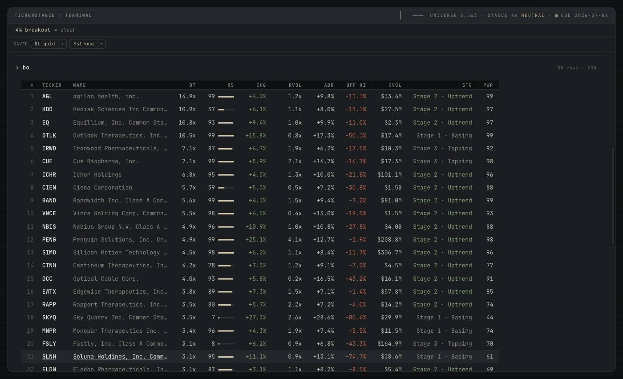Open the Soluna Holdings name link
The width and height of the screenshot is (623, 379).
[120, 357]
